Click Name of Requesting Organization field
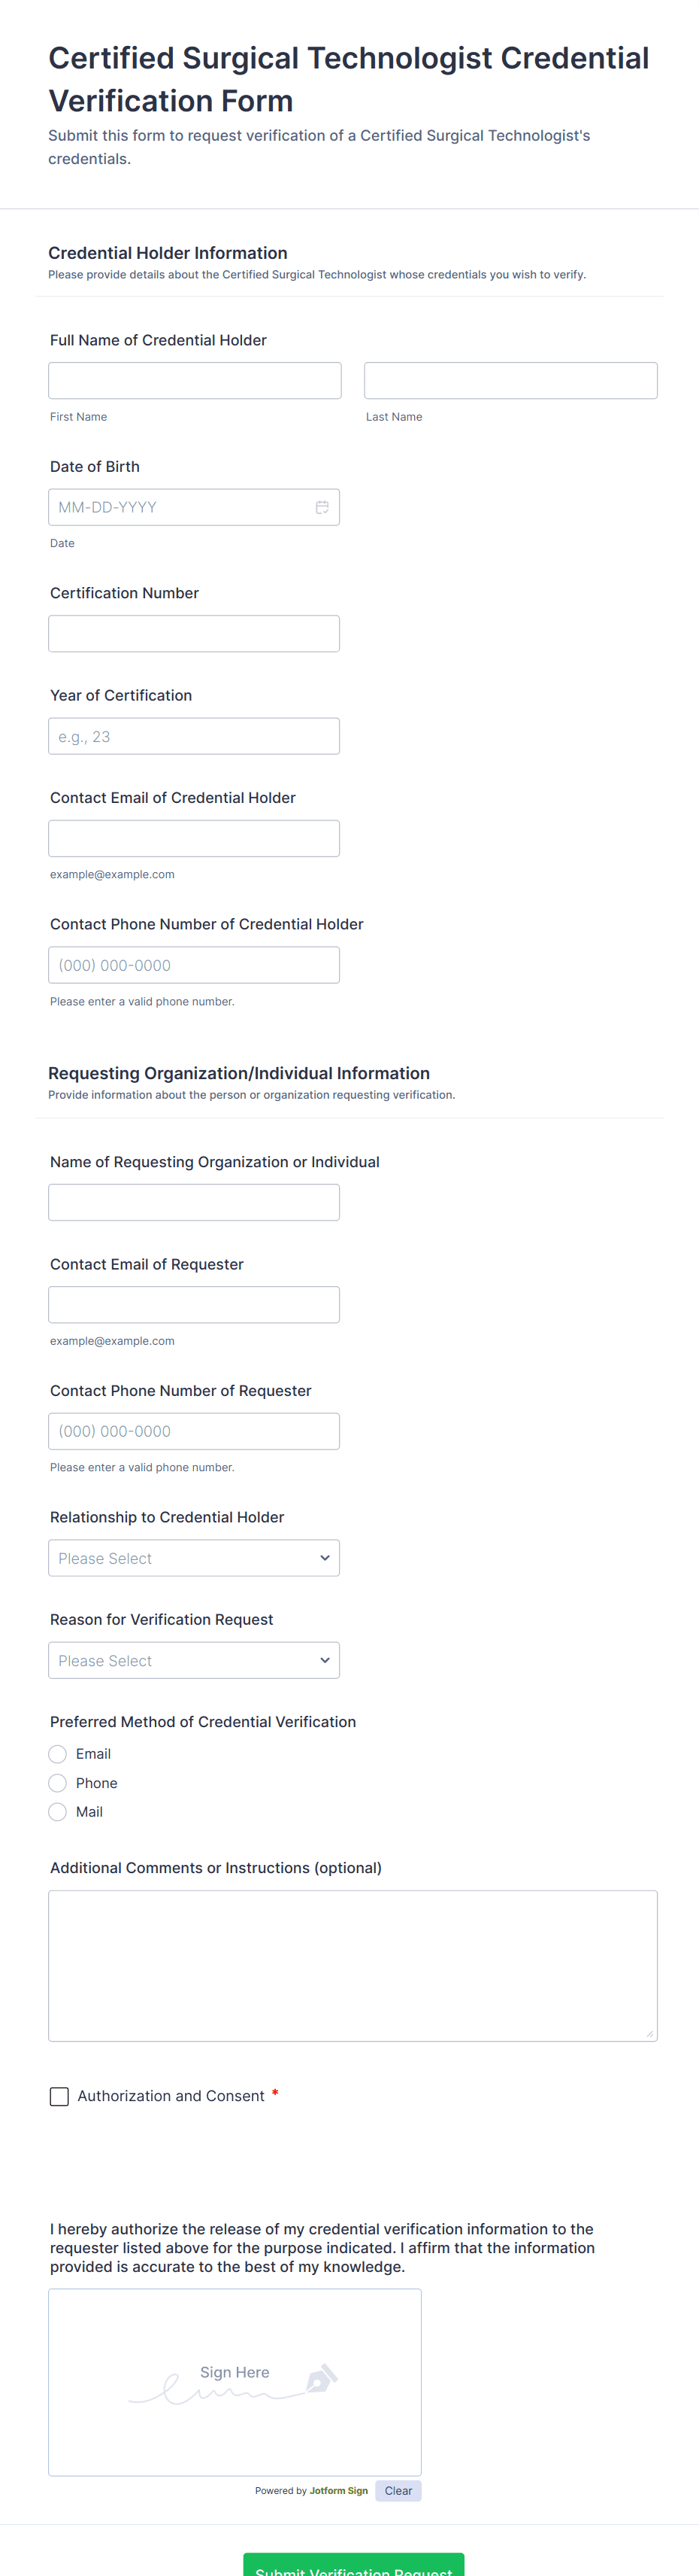The width and height of the screenshot is (699, 2576). (x=194, y=1202)
